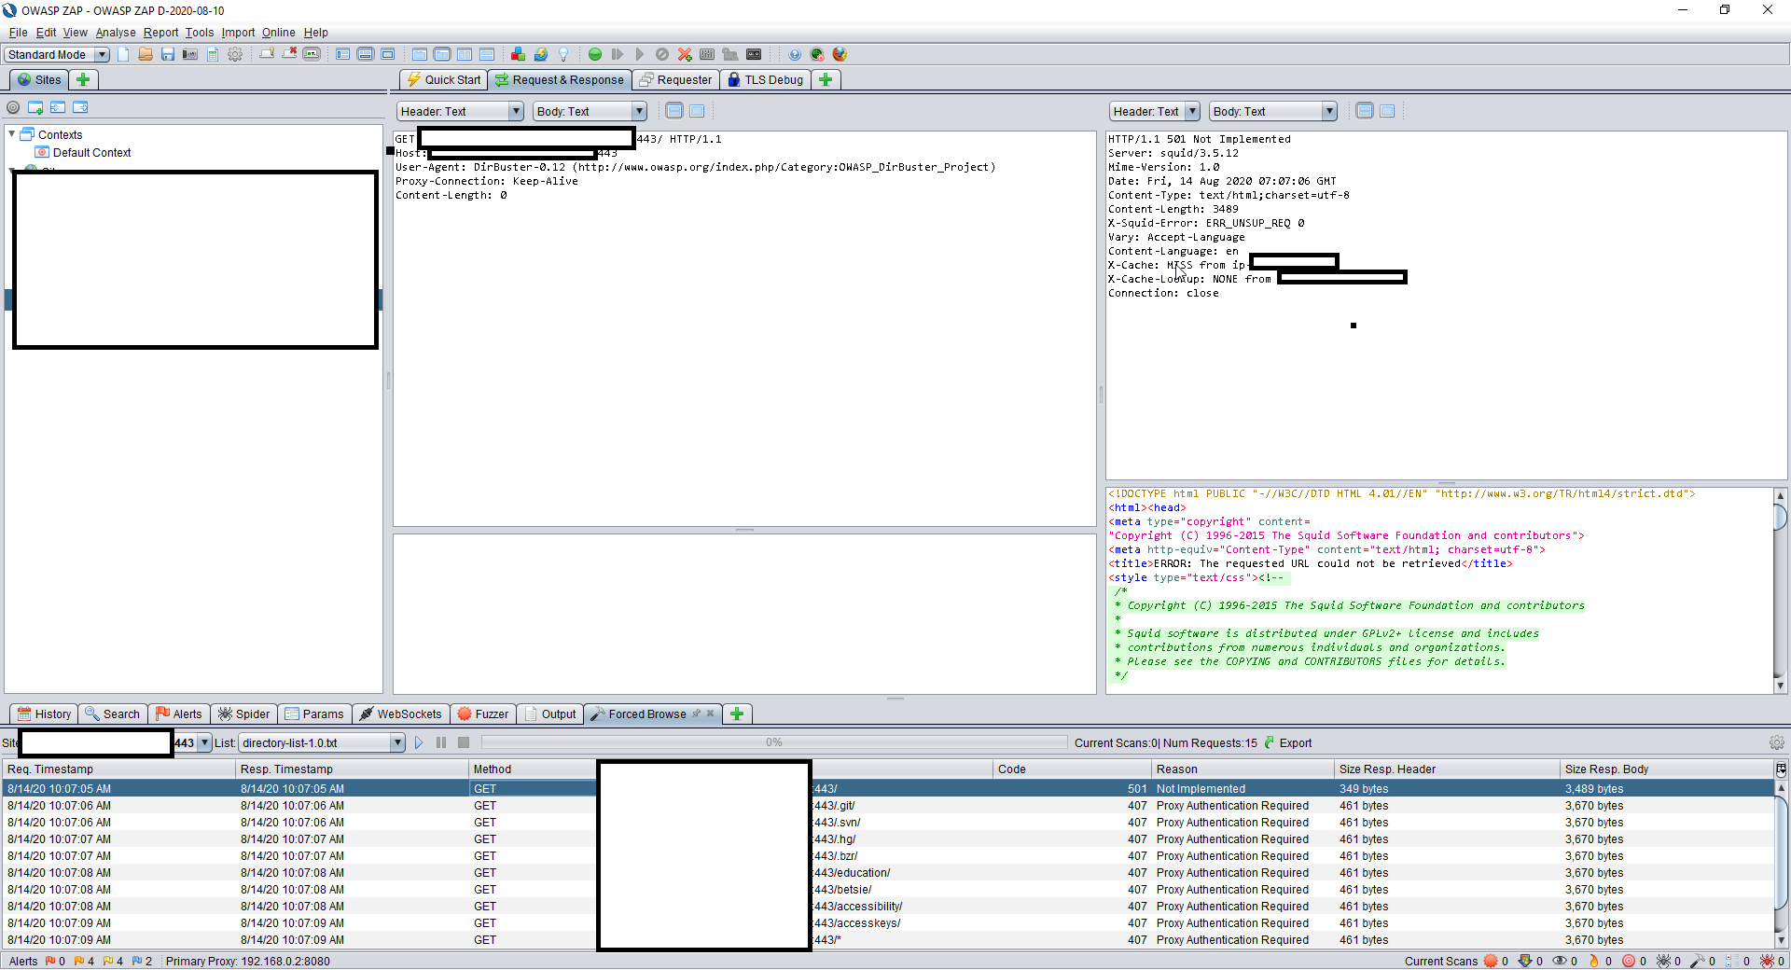The image size is (1791, 970).
Task: Export the Forced Browse results
Action: [x=1288, y=742]
